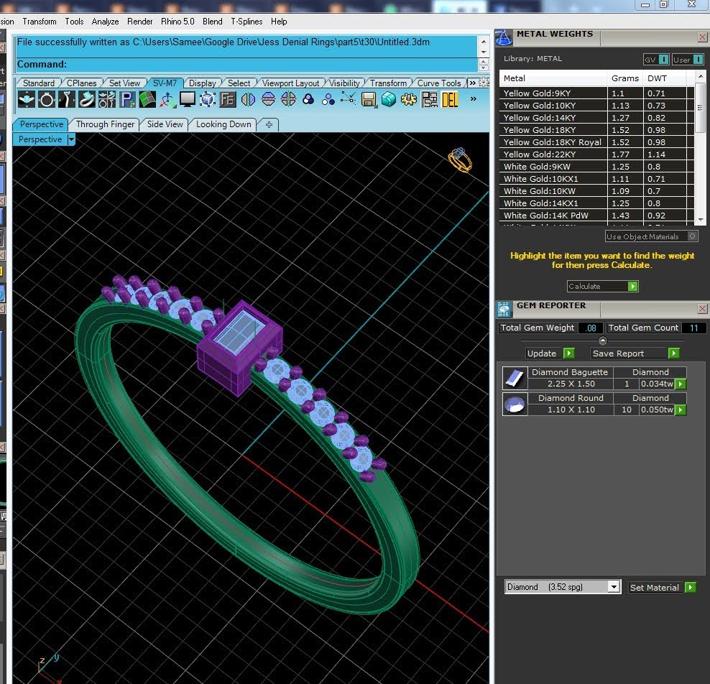Screen dimensions: 710x684
Task: Select the Yellow Gold:22KY row
Action: click(x=596, y=154)
